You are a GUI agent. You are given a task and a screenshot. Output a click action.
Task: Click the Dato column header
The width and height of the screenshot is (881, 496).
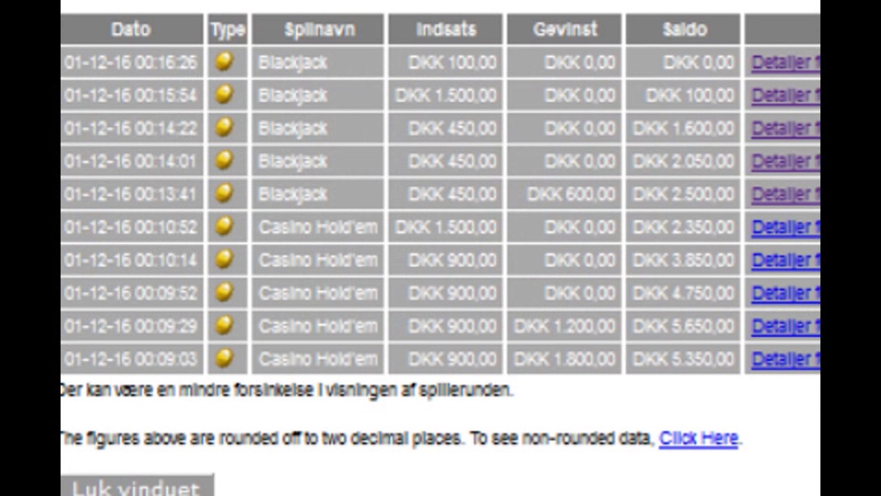tap(131, 30)
